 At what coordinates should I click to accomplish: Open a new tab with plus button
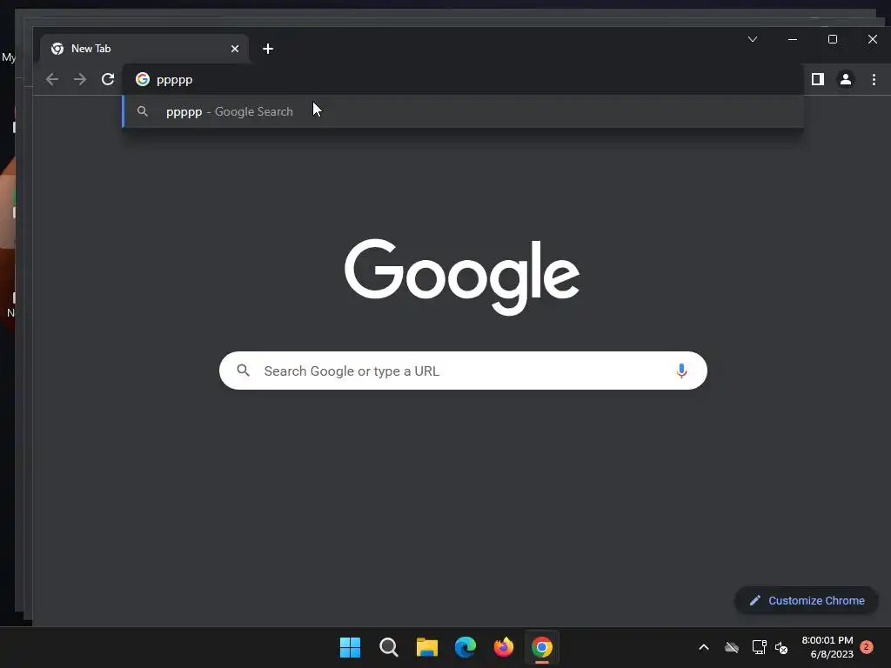tap(268, 49)
